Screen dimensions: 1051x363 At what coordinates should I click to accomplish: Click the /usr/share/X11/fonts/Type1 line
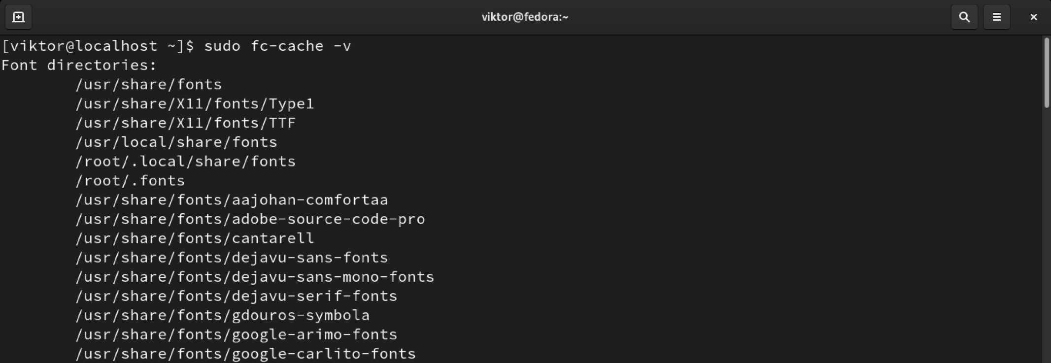pos(195,104)
